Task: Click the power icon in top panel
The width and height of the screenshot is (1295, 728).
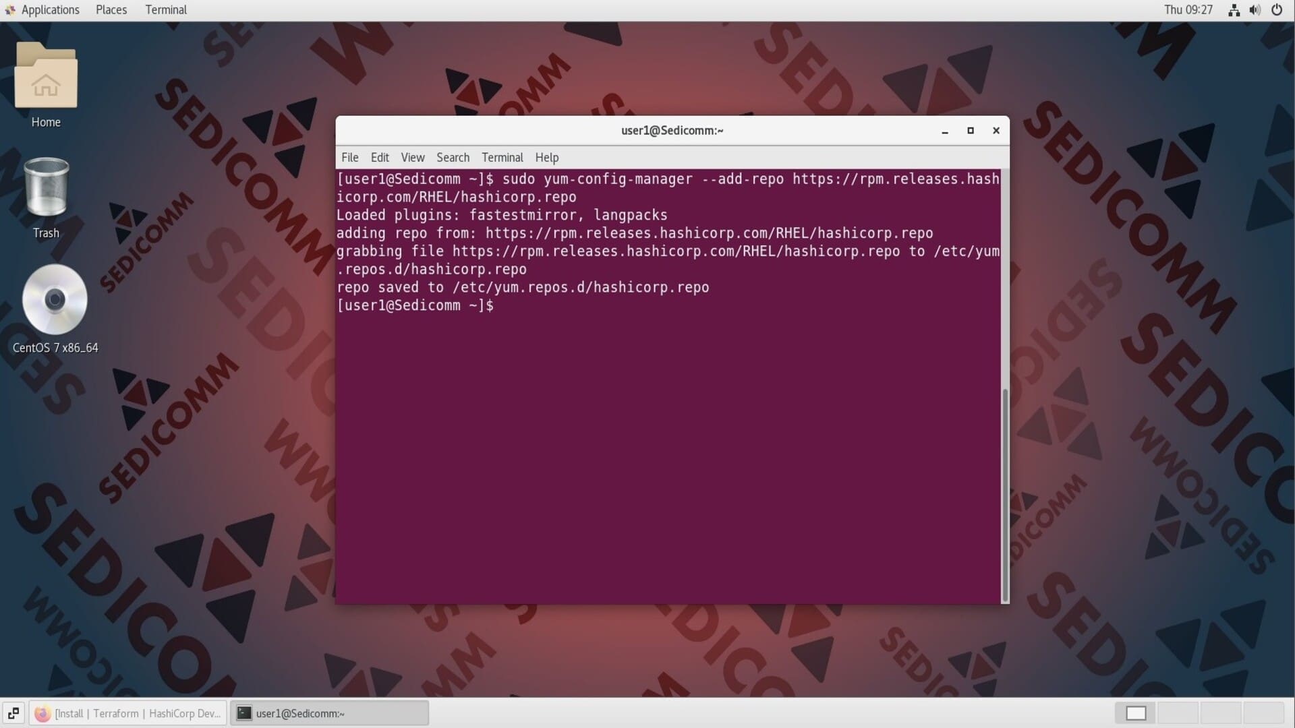Action: tap(1277, 10)
